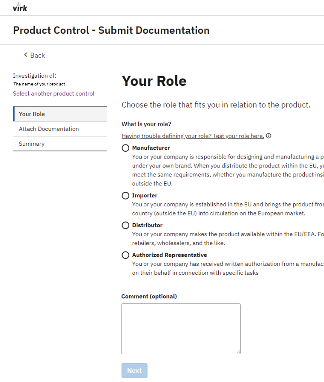Click the back chevron arrow icon
The image size is (324, 382).
(x=26, y=55)
